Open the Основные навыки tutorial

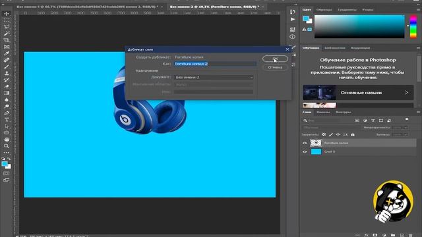click(x=358, y=92)
